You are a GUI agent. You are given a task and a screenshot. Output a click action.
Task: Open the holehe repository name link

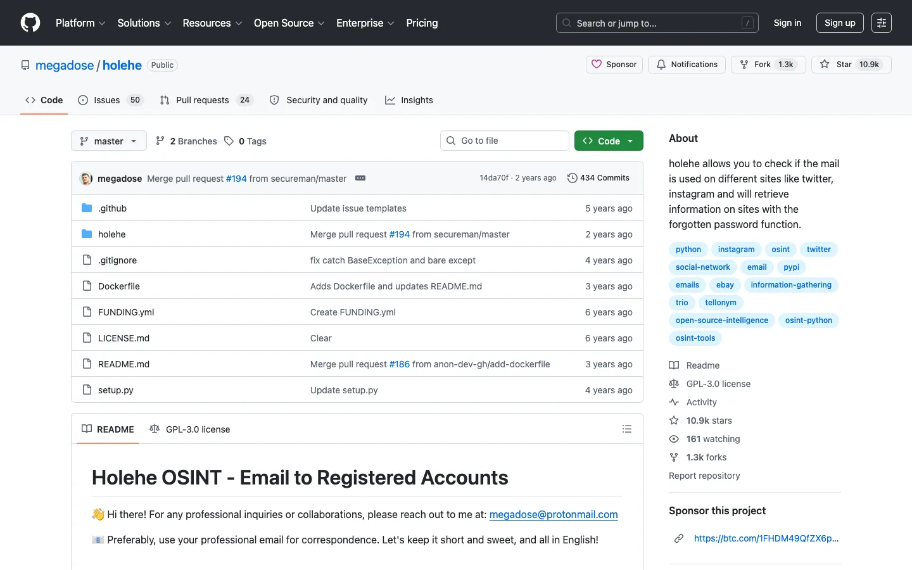pos(122,65)
